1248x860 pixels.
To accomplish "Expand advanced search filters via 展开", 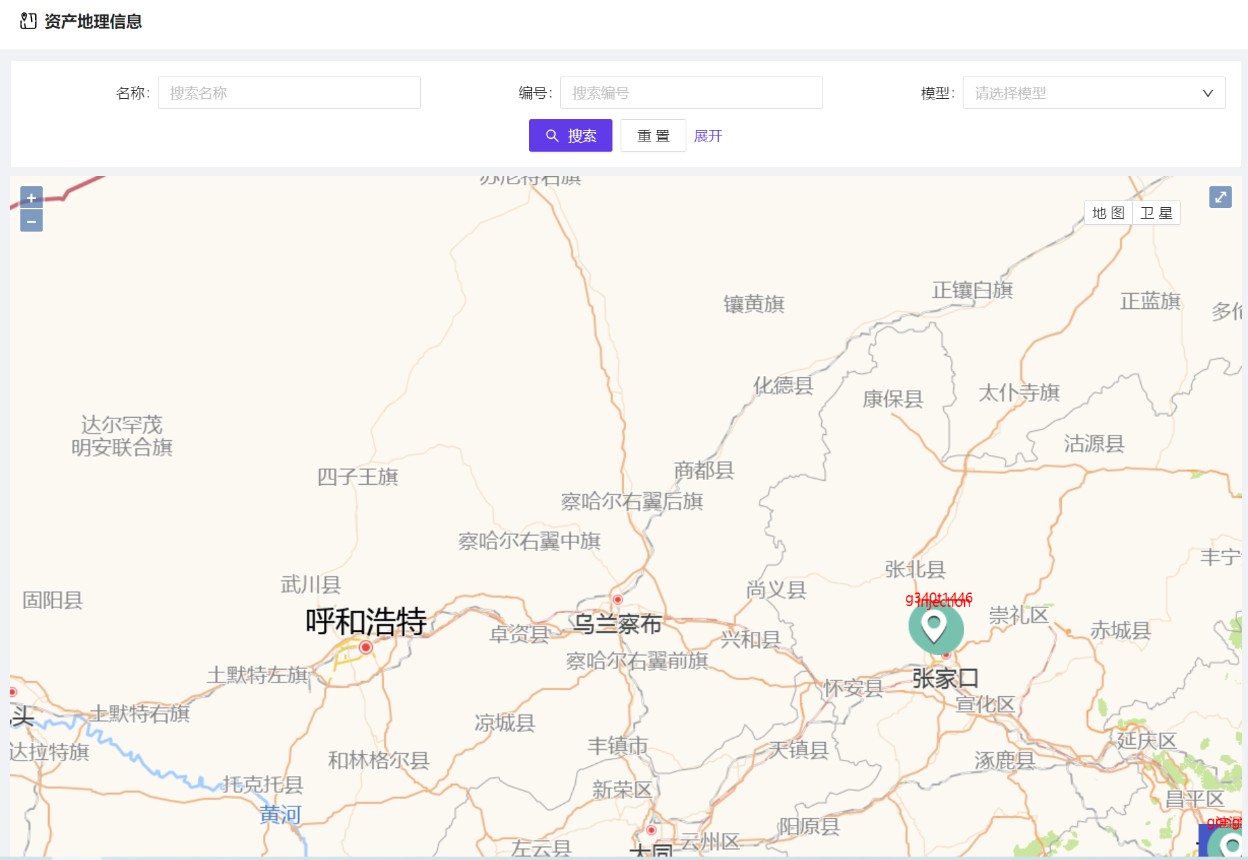I will pyautogui.click(x=708, y=135).
